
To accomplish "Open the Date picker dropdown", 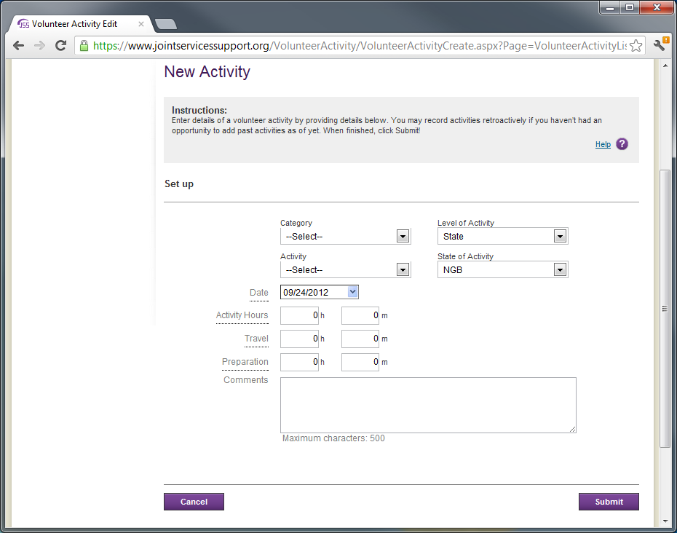I will click(353, 292).
